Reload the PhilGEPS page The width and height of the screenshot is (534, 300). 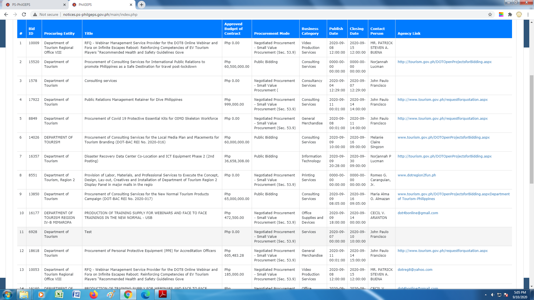click(x=24, y=14)
